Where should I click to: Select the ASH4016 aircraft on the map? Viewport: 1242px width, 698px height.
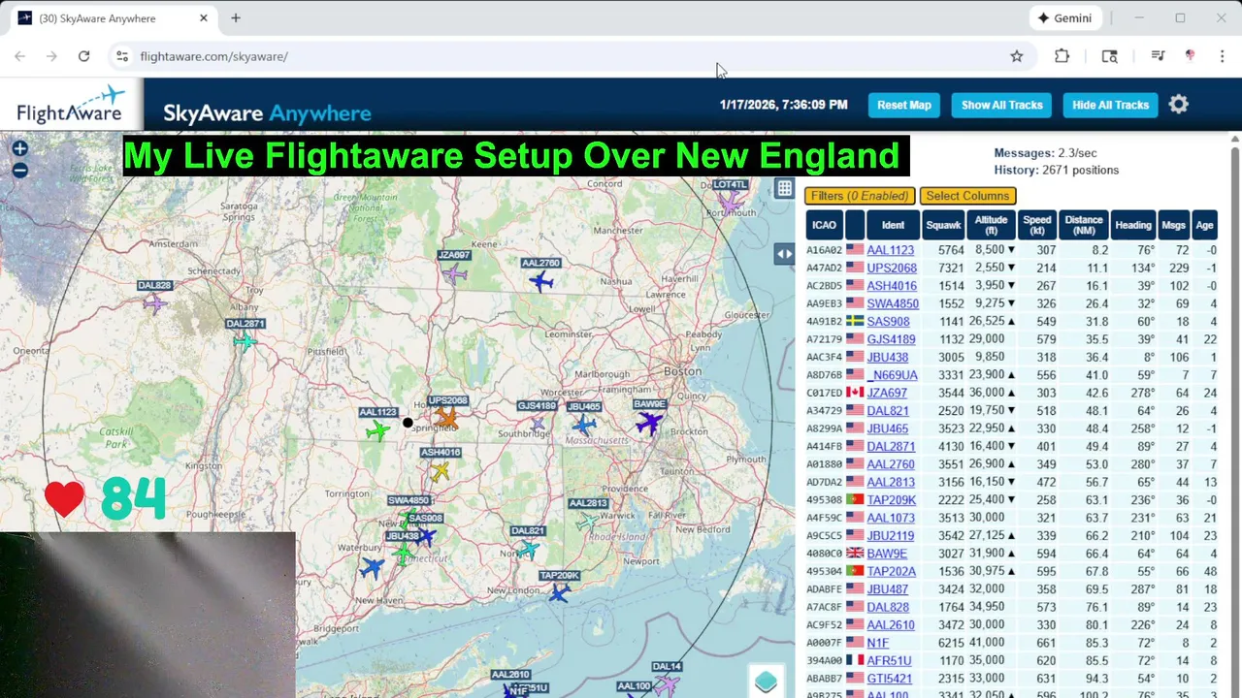[x=440, y=471]
